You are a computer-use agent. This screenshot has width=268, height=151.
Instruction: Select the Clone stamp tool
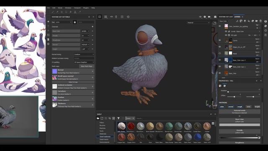pos(75,12)
